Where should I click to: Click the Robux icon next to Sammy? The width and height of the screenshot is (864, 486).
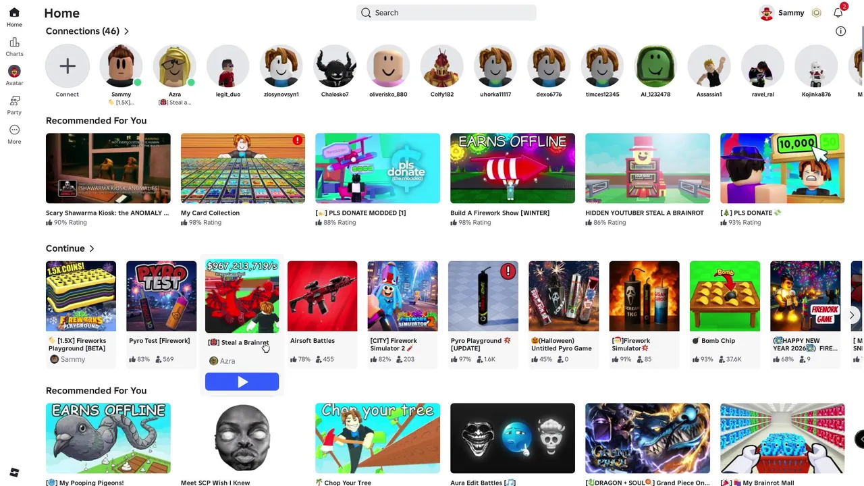816,13
